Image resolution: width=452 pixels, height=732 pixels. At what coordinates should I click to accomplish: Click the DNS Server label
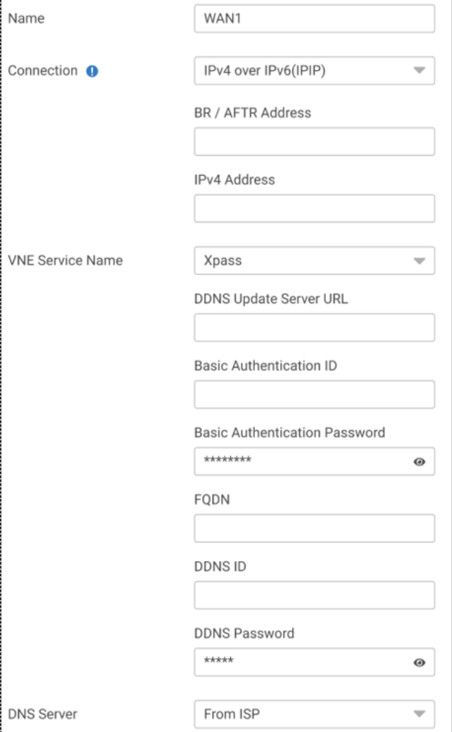click(42, 714)
